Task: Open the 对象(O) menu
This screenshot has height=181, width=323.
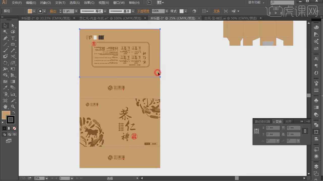Action: point(45,3)
